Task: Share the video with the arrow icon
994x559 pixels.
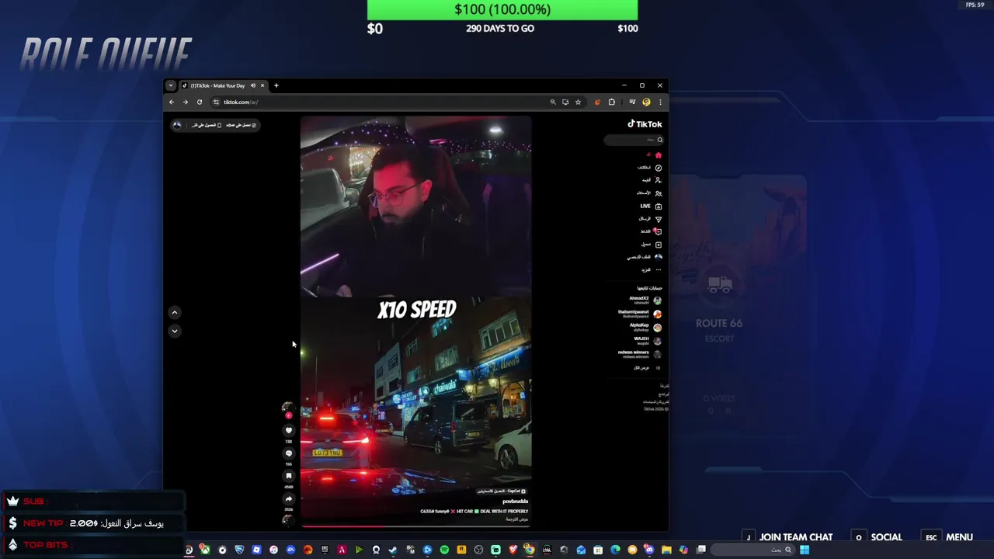Action: [x=289, y=499]
